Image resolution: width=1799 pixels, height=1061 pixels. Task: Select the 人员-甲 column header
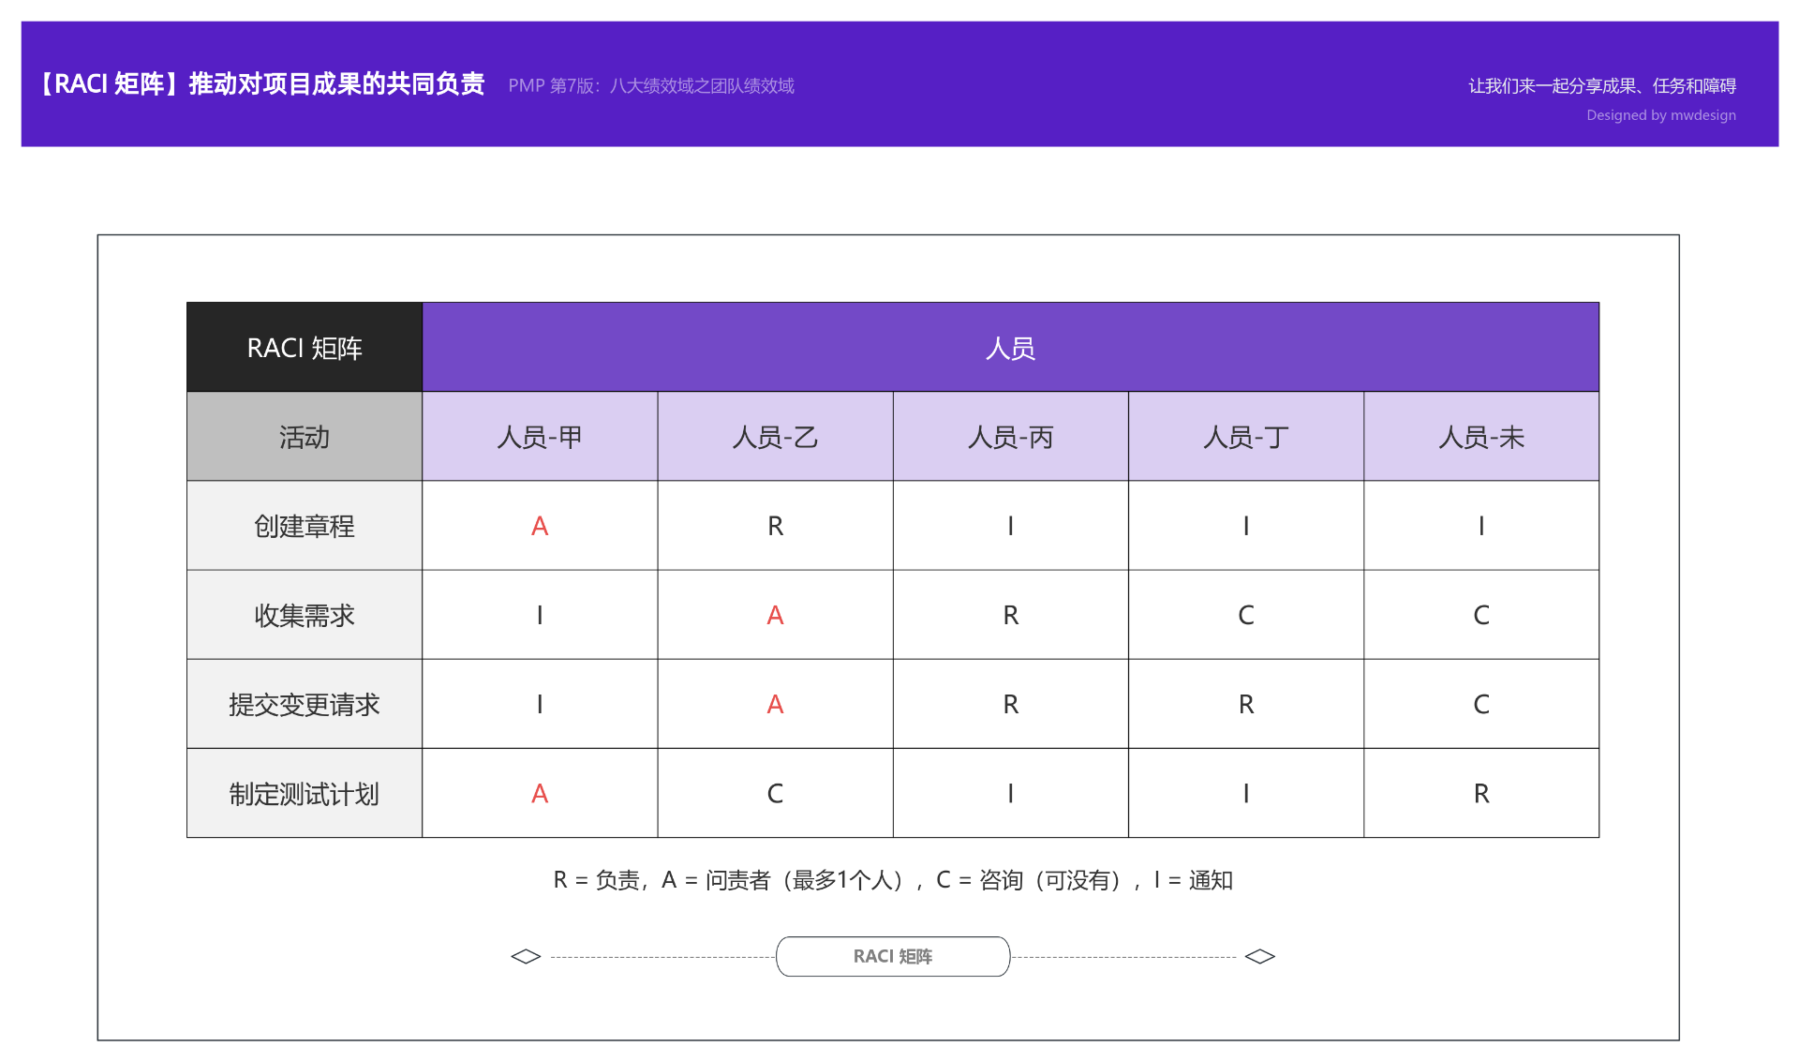click(540, 437)
